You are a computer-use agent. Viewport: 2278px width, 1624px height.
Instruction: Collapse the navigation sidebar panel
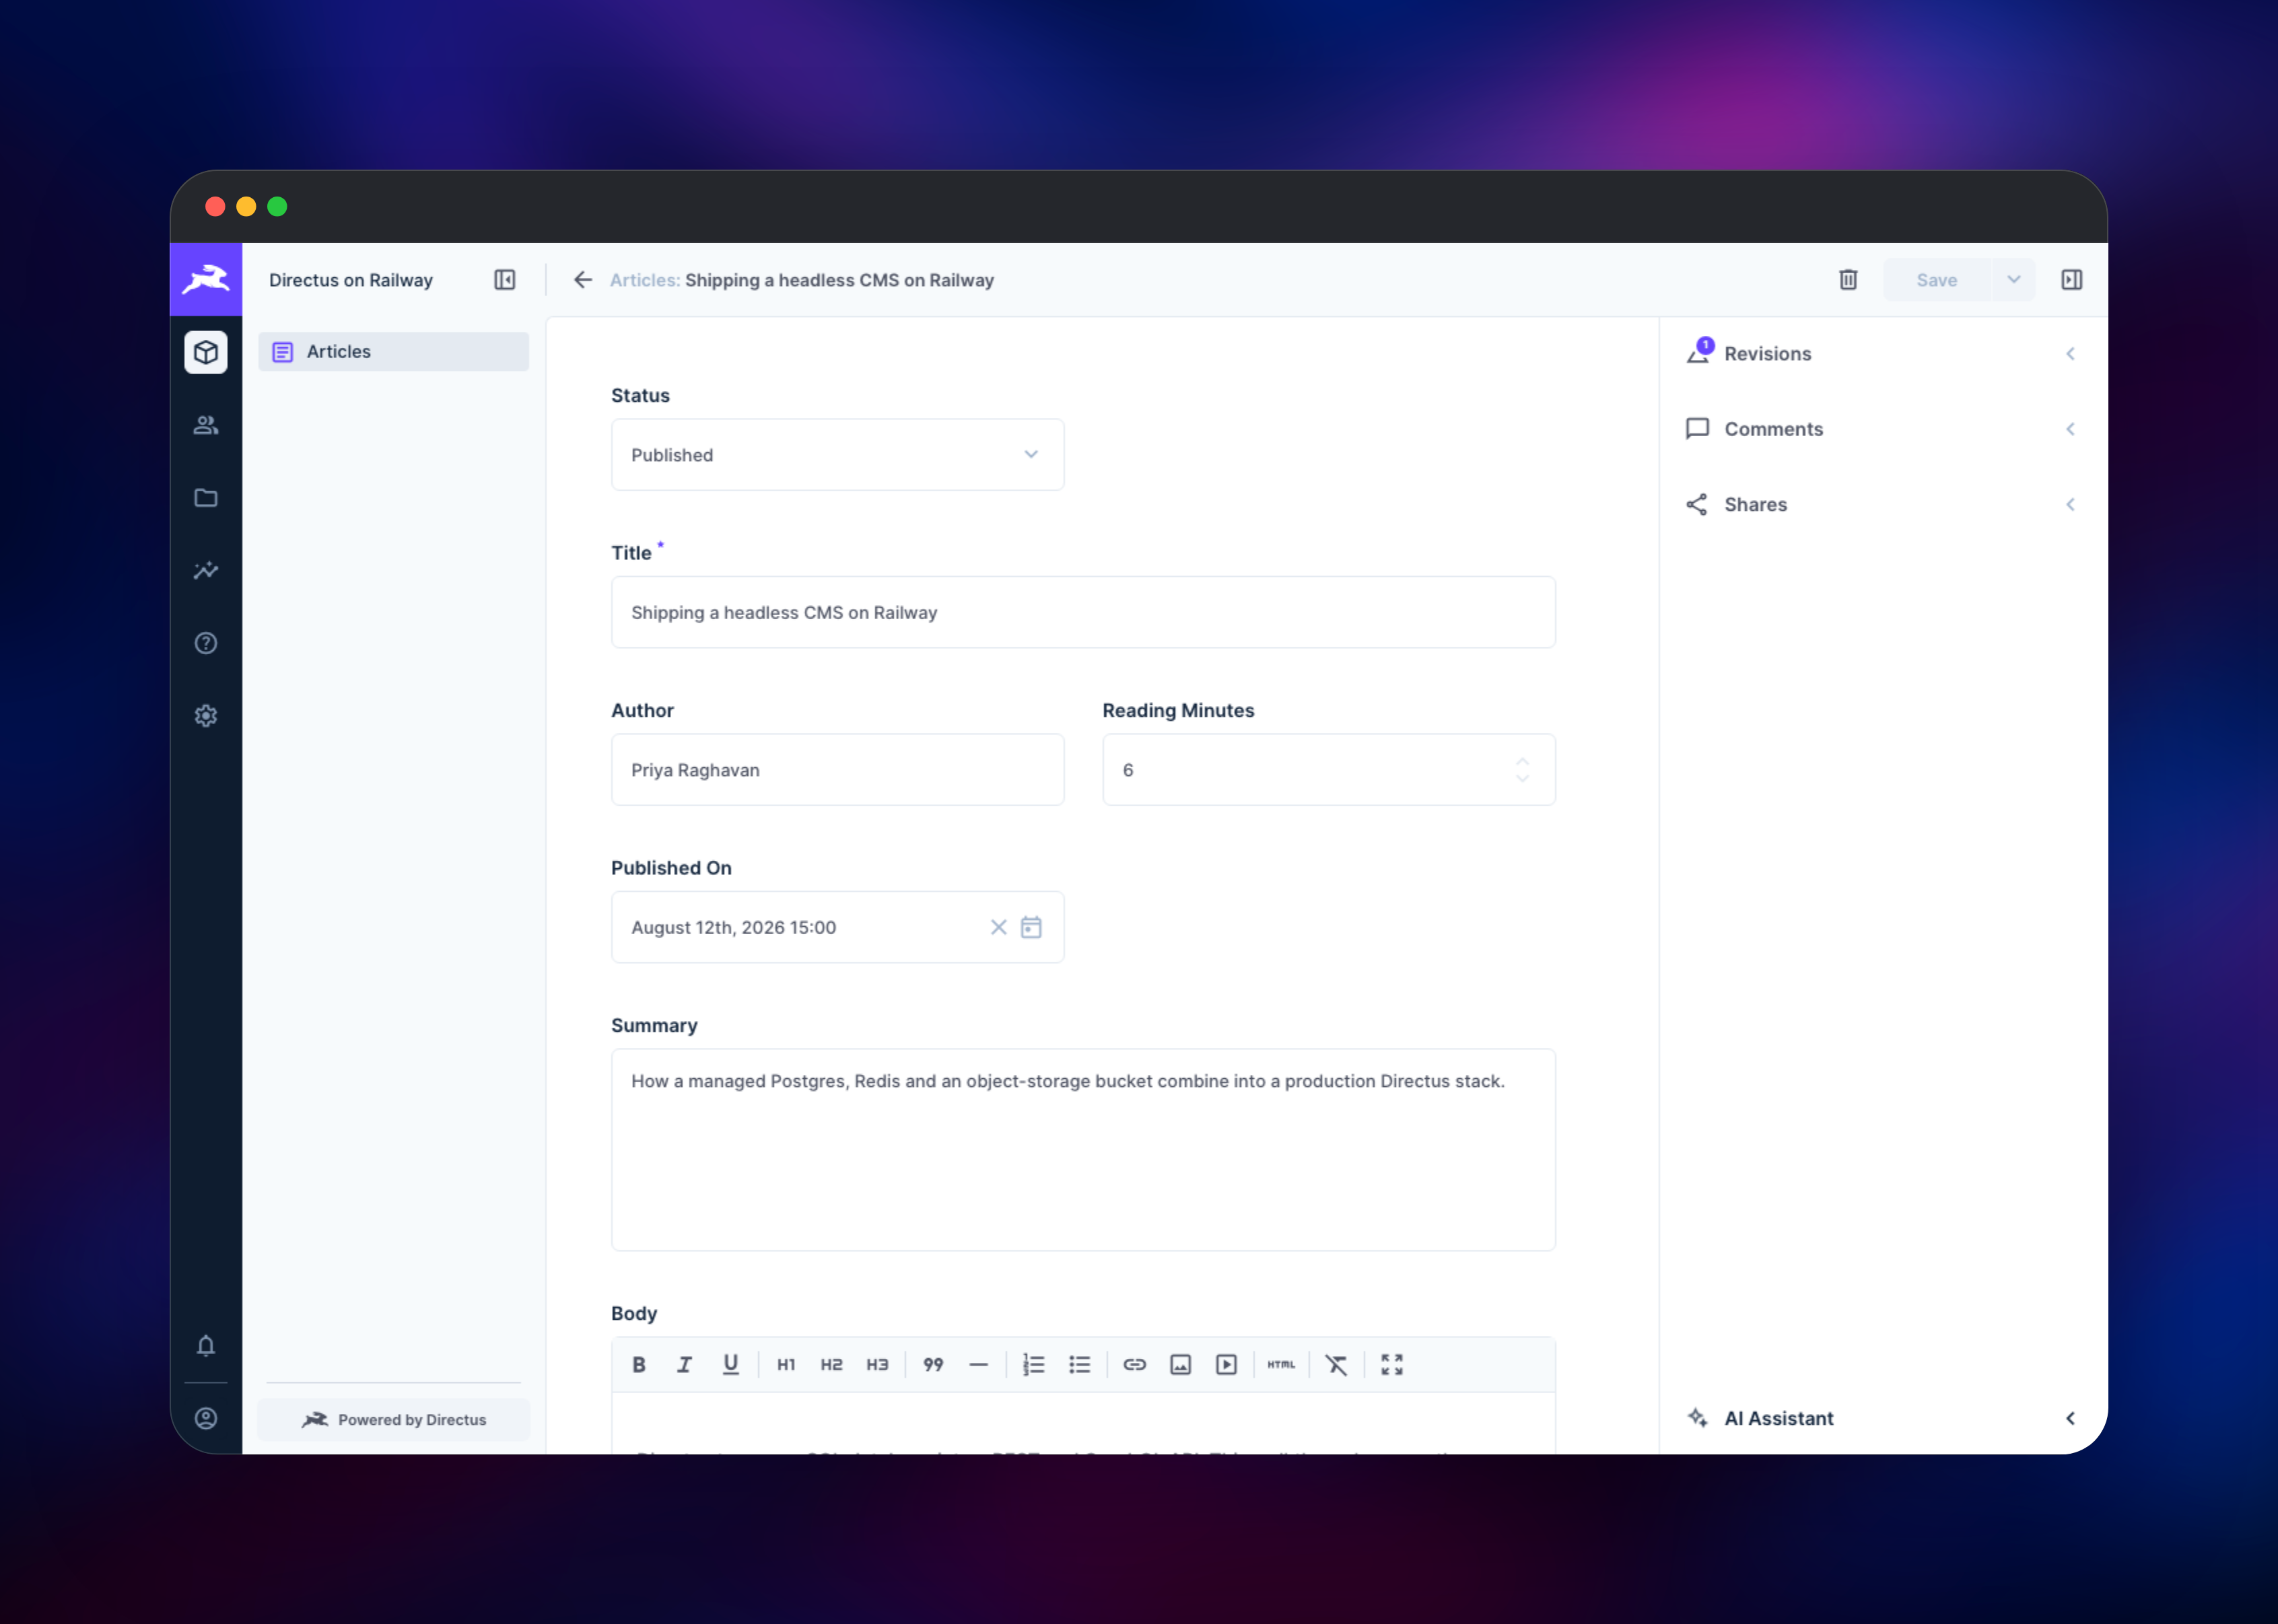505,280
